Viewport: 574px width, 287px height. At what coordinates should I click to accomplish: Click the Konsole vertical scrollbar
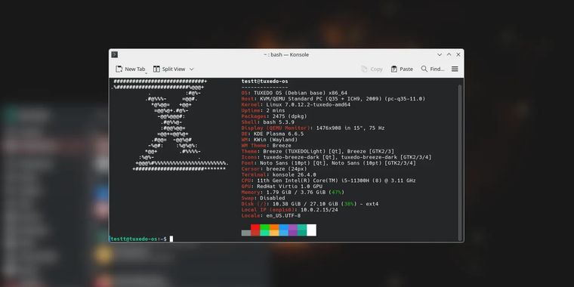click(x=461, y=162)
